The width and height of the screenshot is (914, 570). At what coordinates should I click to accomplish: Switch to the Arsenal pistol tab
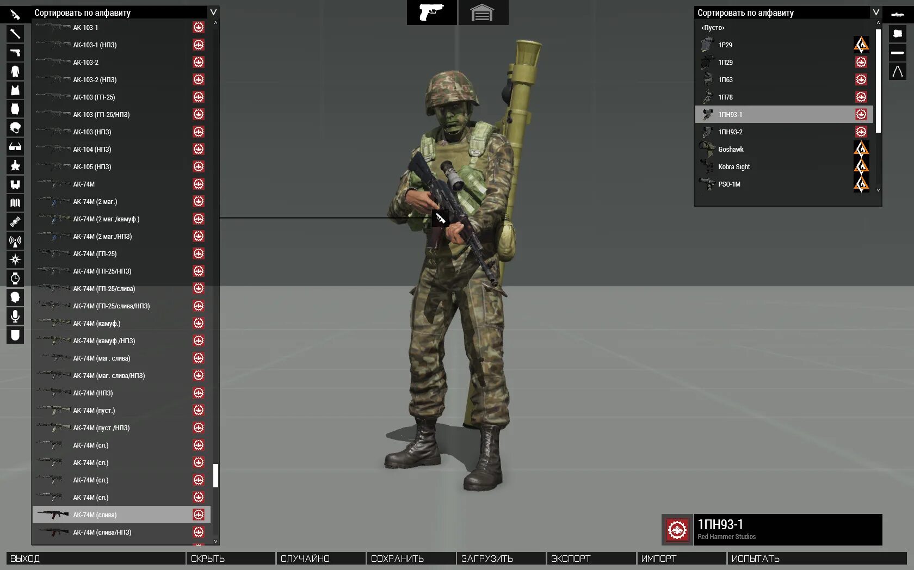[x=432, y=13]
